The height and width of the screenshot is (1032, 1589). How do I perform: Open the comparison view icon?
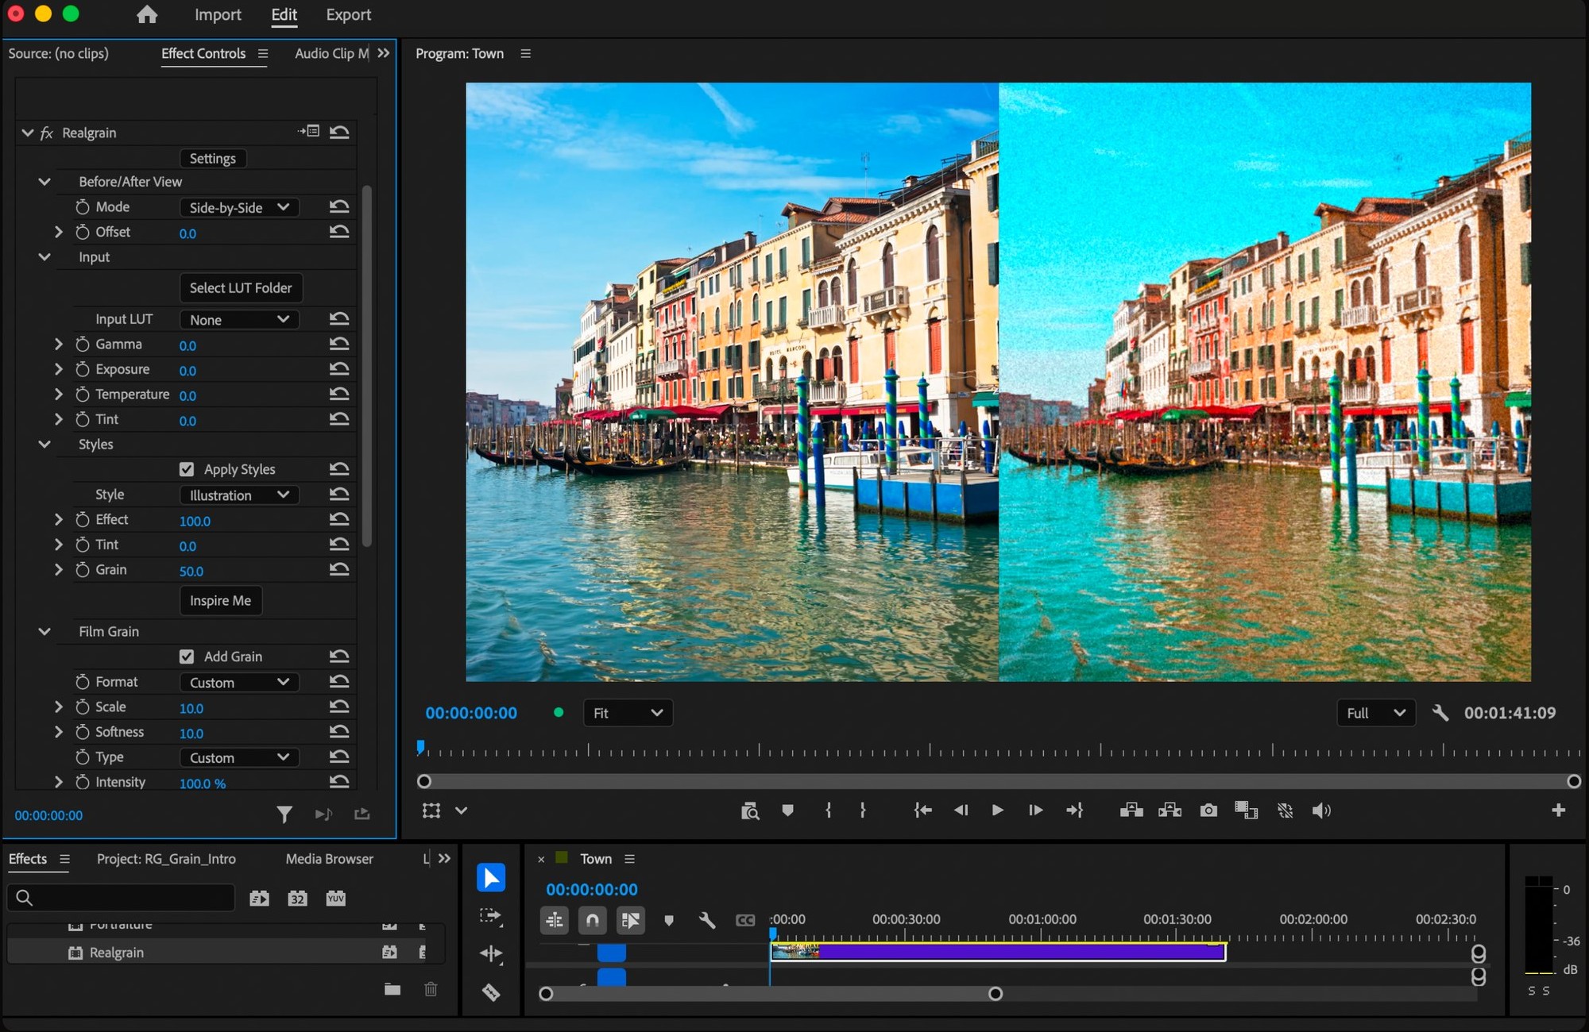click(1246, 811)
